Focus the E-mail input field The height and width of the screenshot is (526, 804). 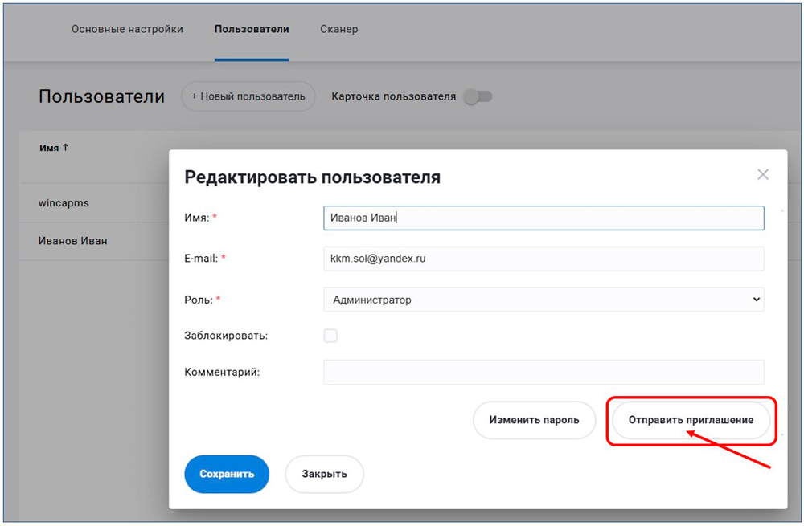[x=544, y=259]
